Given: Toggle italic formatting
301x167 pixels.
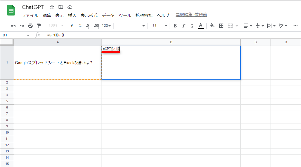Looking at the screenshot, I should click(x=184, y=26).
